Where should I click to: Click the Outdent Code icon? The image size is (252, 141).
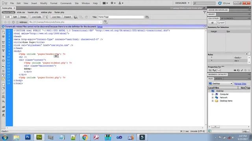pos(4,111)
